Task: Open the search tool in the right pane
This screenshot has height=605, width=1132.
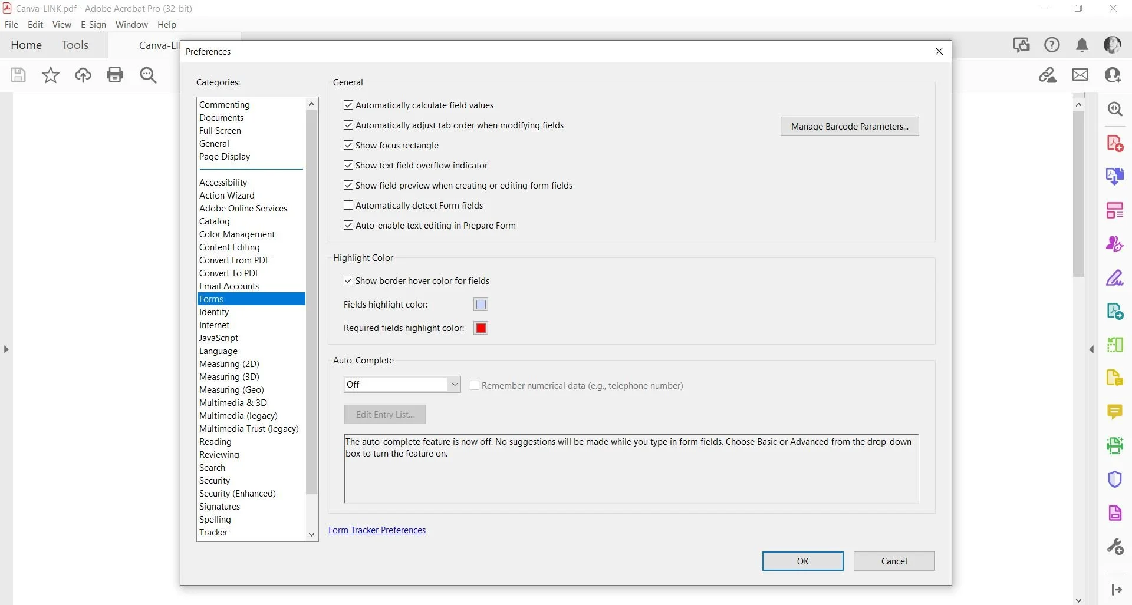Action: [x=1115, y=109]
